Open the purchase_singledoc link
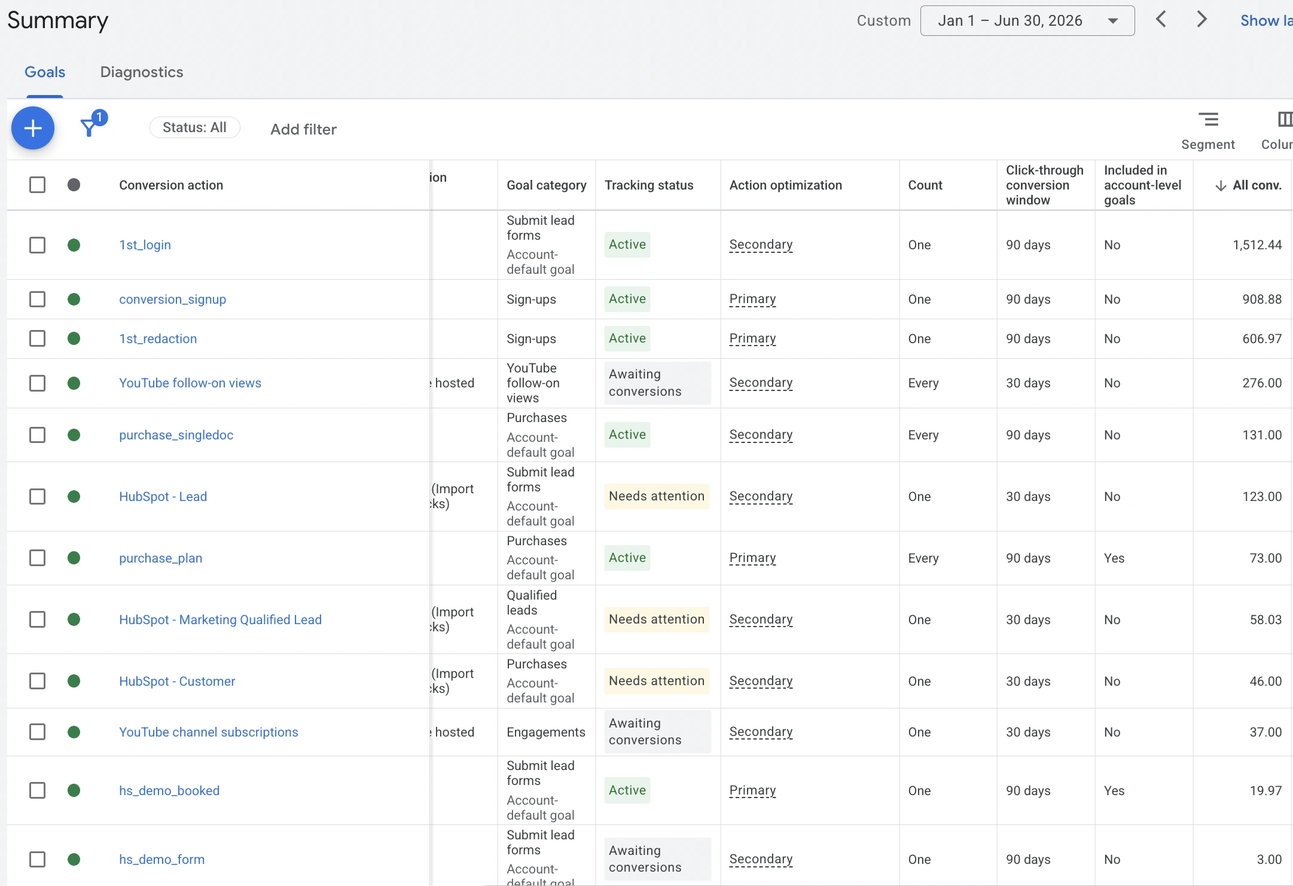Image resolution: width=1293 pixels, height=886 pixels. click(176, 435)
